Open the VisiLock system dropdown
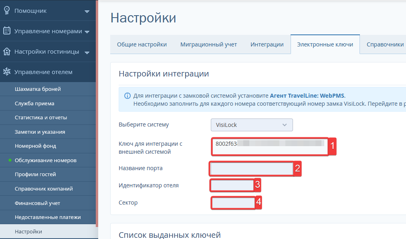Image resolution: width=406 pixels, height=239 pixels. pos(252,125)
